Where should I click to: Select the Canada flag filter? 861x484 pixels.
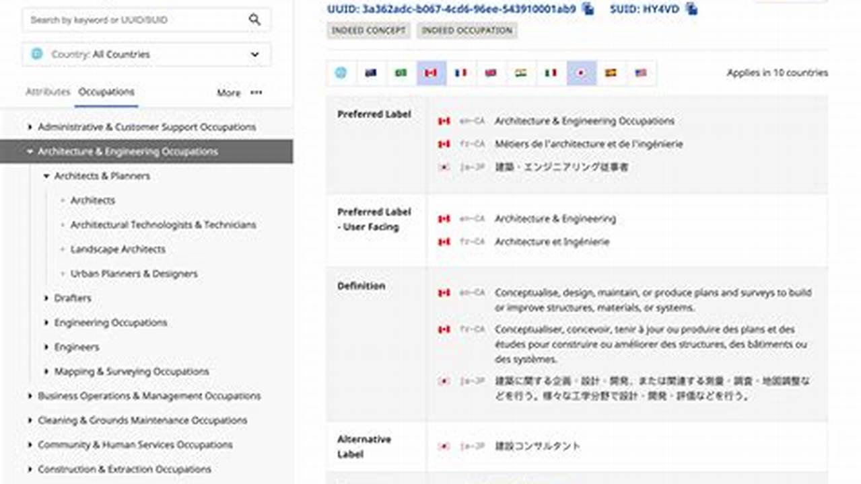click(x=432, y=73)
